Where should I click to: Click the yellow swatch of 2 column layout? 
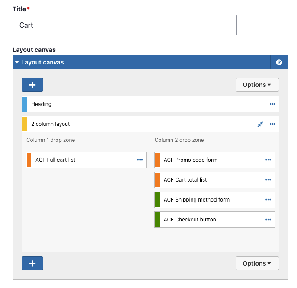coord(25,124)
